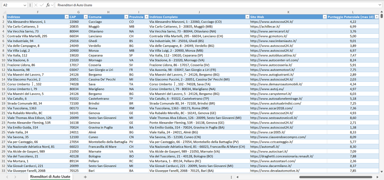Add a new sheet with the plus icon

pos(85,177)
